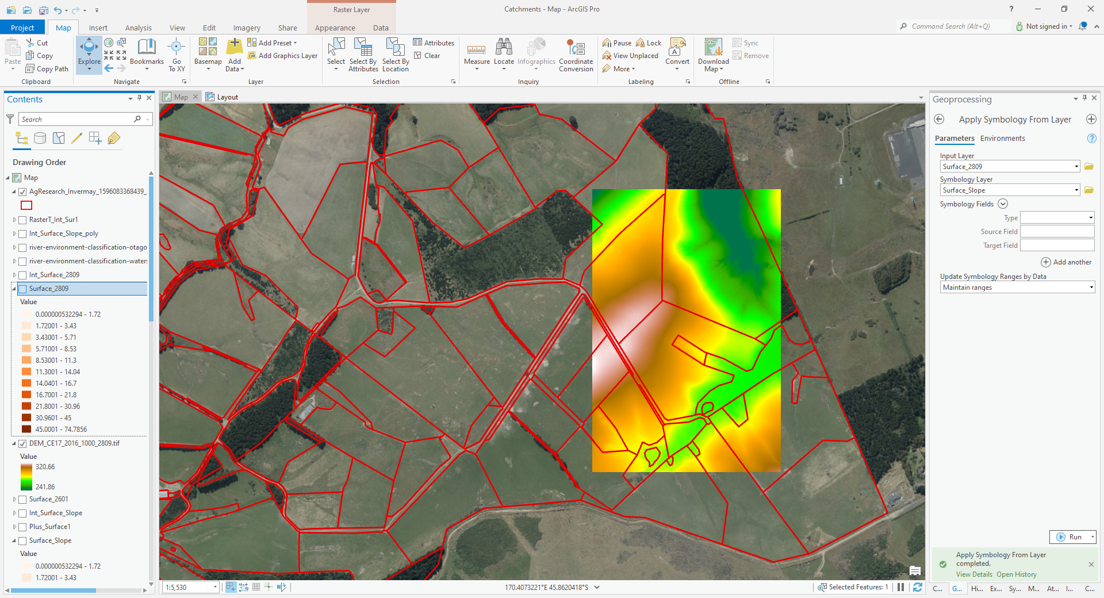This screenshot has height=598, width=1104.
Task: Click the AgResearch layer symbol swatch
Action: click(x=26, y=205)
